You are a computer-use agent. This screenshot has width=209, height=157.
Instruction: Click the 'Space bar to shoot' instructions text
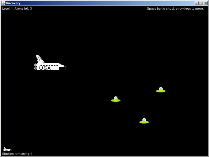(x=175, y=9)
